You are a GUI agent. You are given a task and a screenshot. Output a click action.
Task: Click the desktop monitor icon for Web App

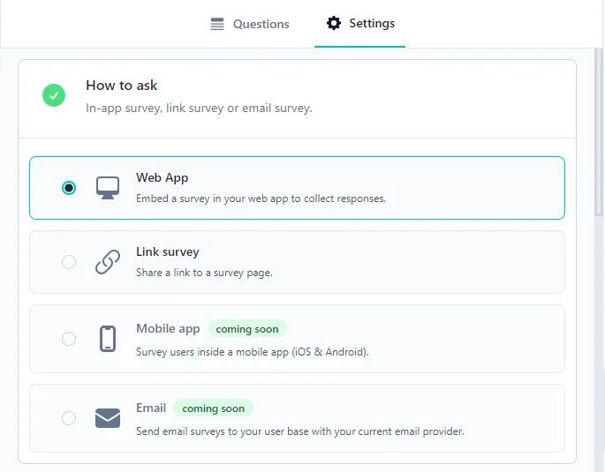[107, 188]
